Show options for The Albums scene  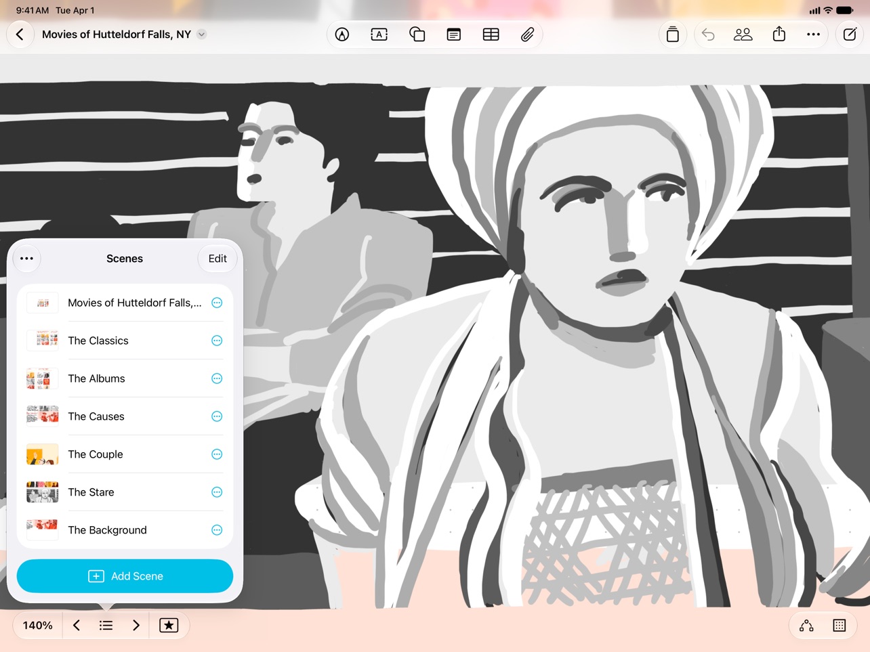217,378
